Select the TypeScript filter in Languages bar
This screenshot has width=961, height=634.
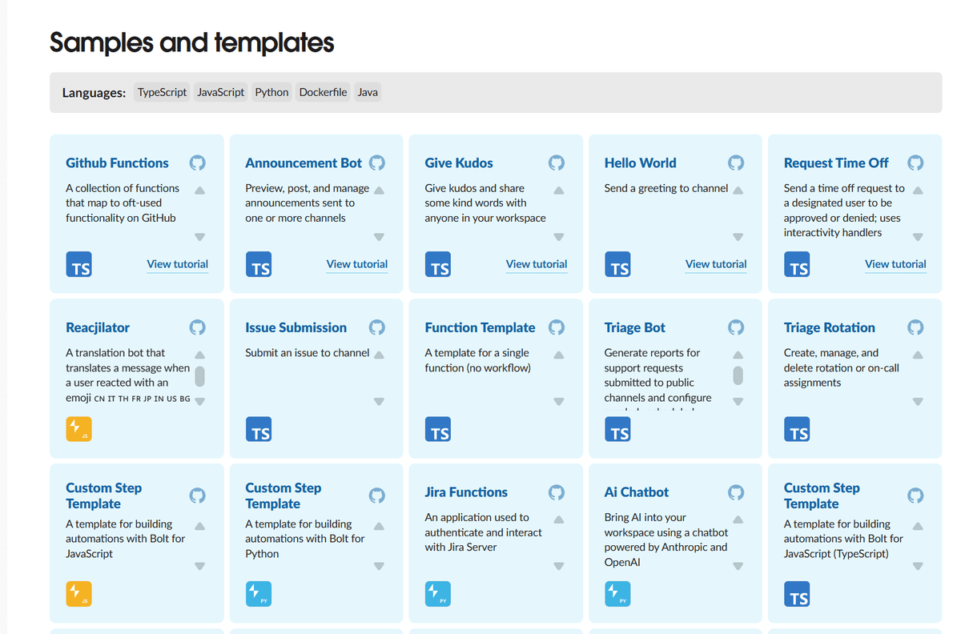[x=162, y=91]
